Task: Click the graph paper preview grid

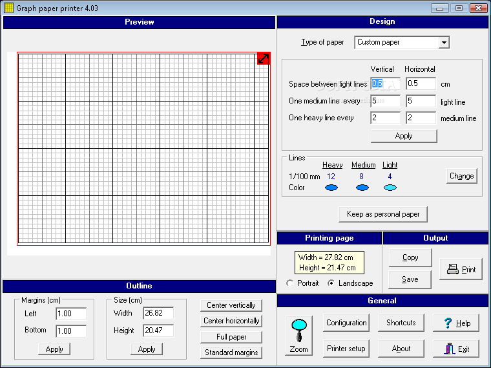Action: click(x=143, y=149)
